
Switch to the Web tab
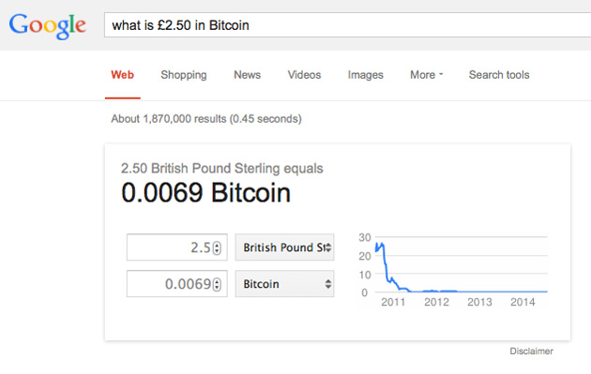(122, 75)
